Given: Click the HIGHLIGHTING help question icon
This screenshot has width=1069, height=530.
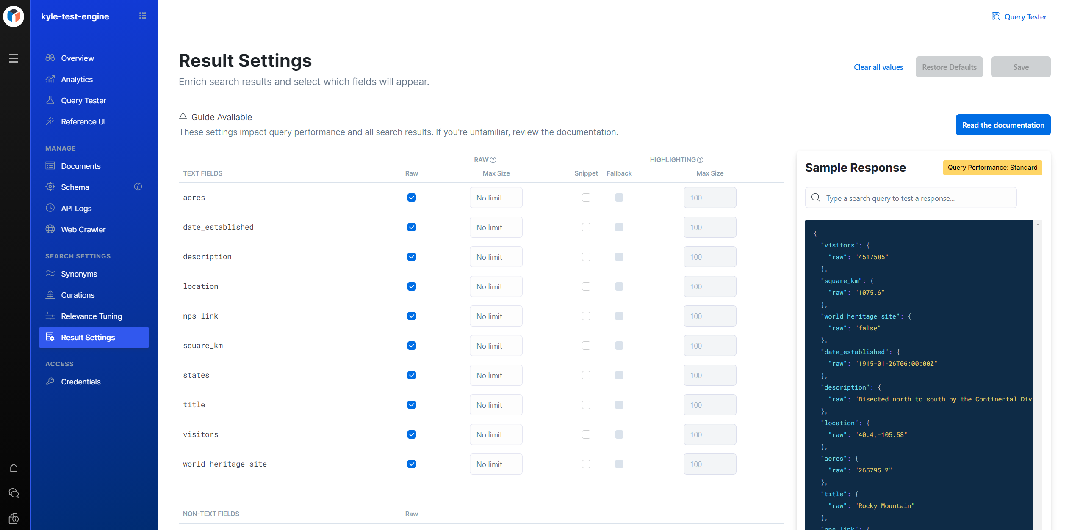Looking at the screenshot, I should 700,160.
